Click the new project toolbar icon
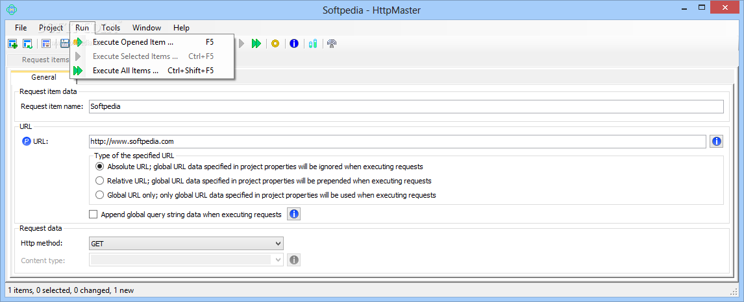 (x=13, y=43)
